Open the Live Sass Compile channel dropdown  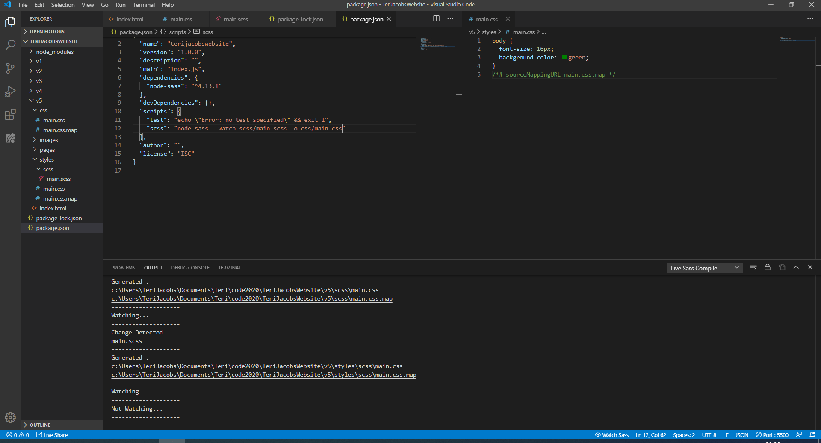click(704, 268)
